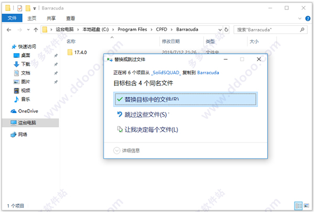This screenshot has height=212, width=315.
Task: Click Program Files in address path
Action: tap(132, 29)
